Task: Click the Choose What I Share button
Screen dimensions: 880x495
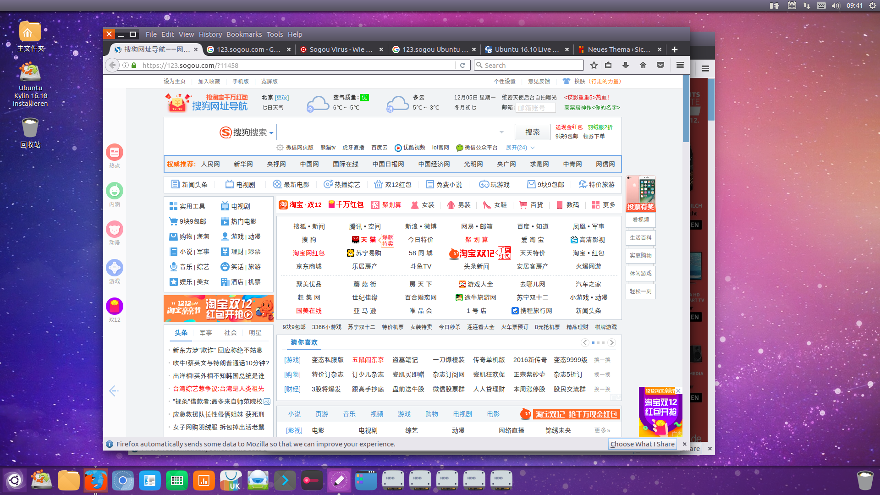Action: coord(642,444)
